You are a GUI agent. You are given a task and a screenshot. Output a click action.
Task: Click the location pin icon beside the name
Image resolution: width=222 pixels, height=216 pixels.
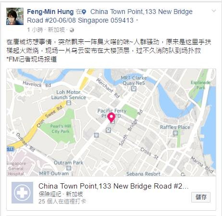point(84,12)
